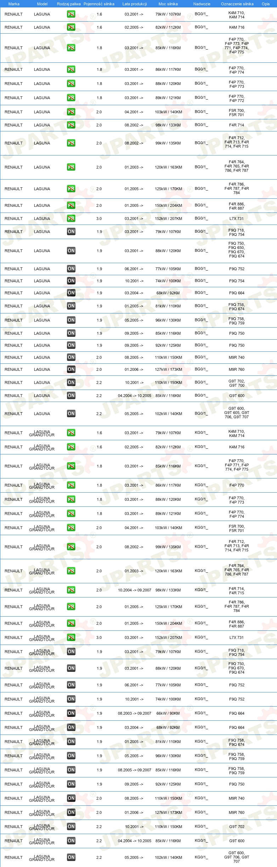
Task: Select 3.0 capacity in Grandtour 152kW/207KM row
Action: [99, 637]
